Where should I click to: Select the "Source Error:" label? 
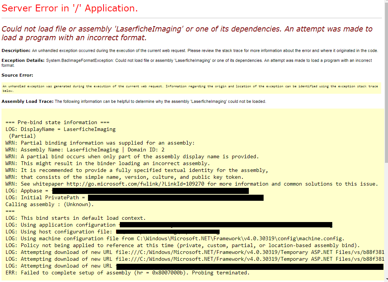(17, 75)
